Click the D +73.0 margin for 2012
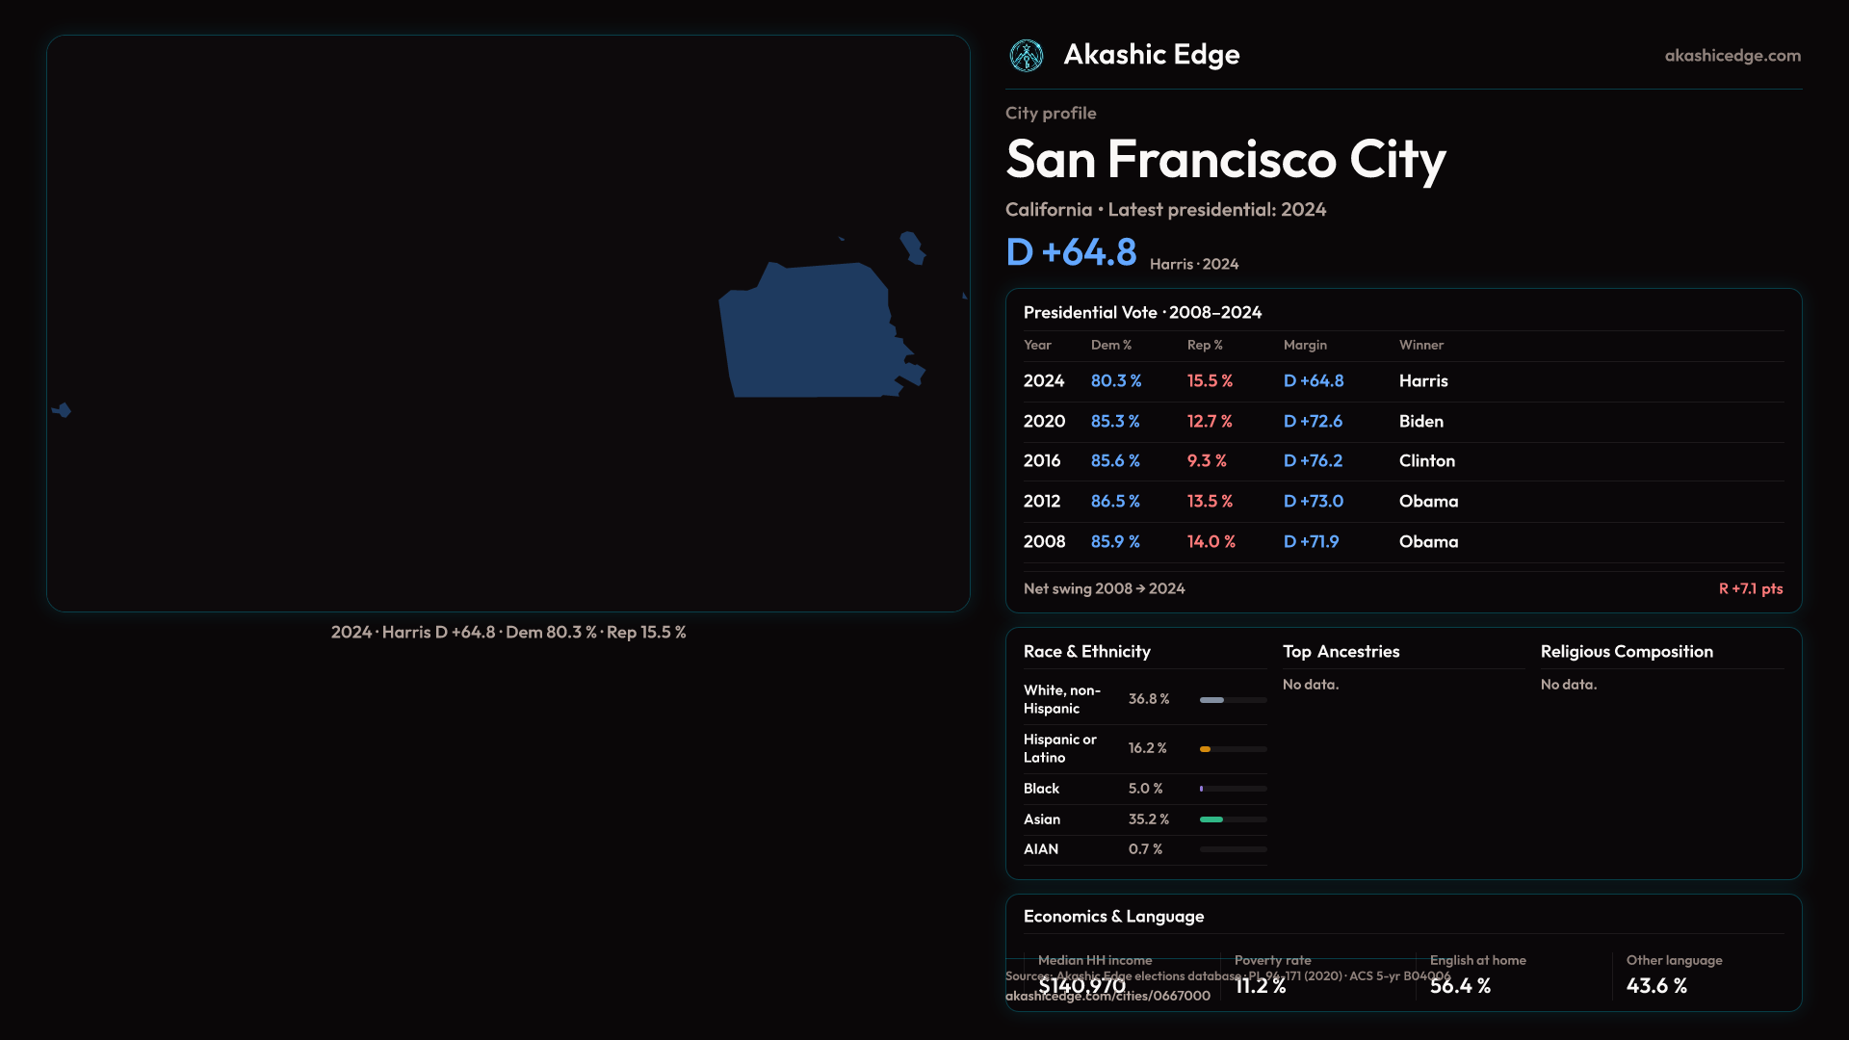 1313,502
